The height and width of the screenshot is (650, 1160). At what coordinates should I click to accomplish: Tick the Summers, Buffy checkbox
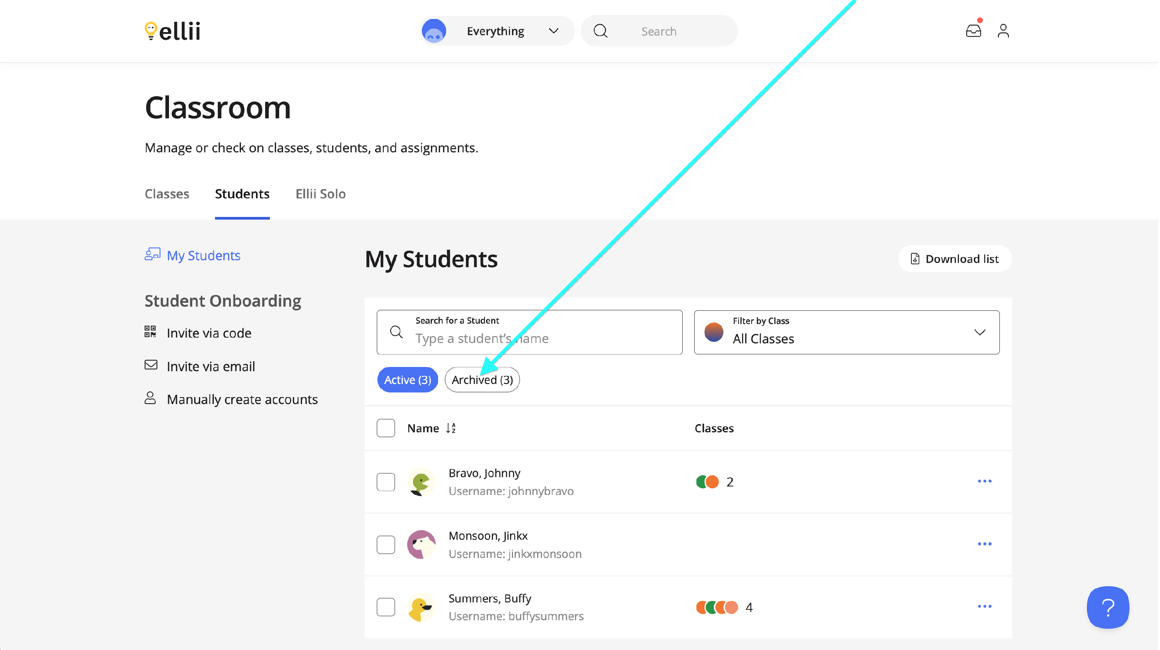tap(386, 607)
